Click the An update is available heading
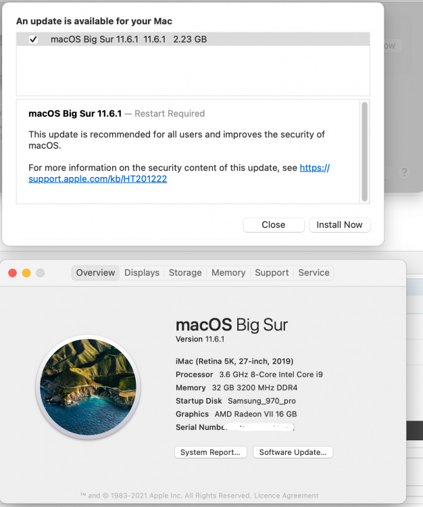This screenshot has width=423, height=507. coord(94,22)
